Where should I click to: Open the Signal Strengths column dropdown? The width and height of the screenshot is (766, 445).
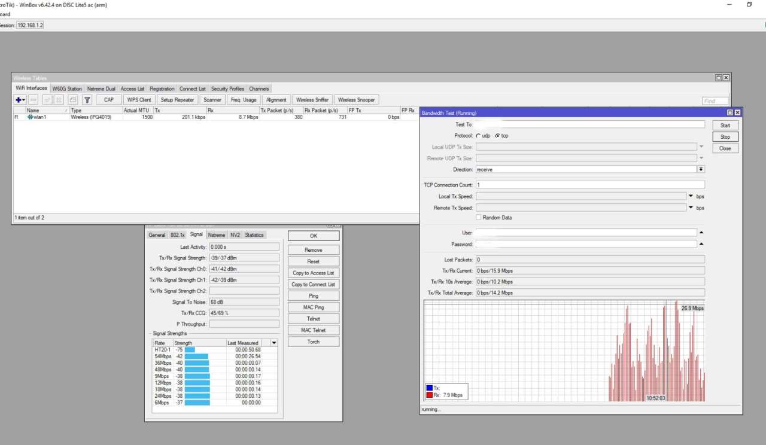tap(274, 343)
